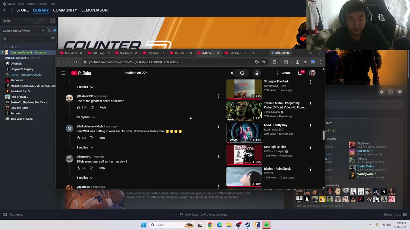
Task: Open Chrome three-dot menu
Action: (320, 62)
